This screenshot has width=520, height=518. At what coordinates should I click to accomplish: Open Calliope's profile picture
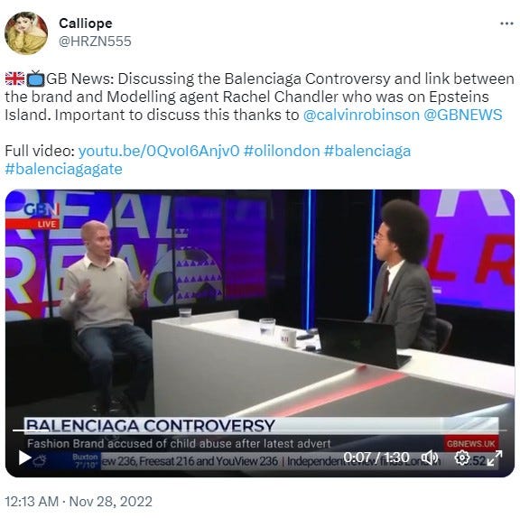point(26,32)
